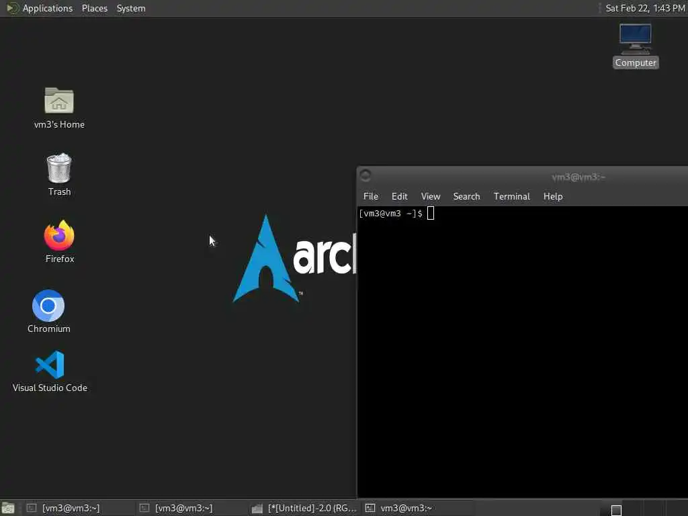The width and height of the screenshot is (688, 516).
Task: Click the terminal window menu button icon
Action: coord(365,175)
